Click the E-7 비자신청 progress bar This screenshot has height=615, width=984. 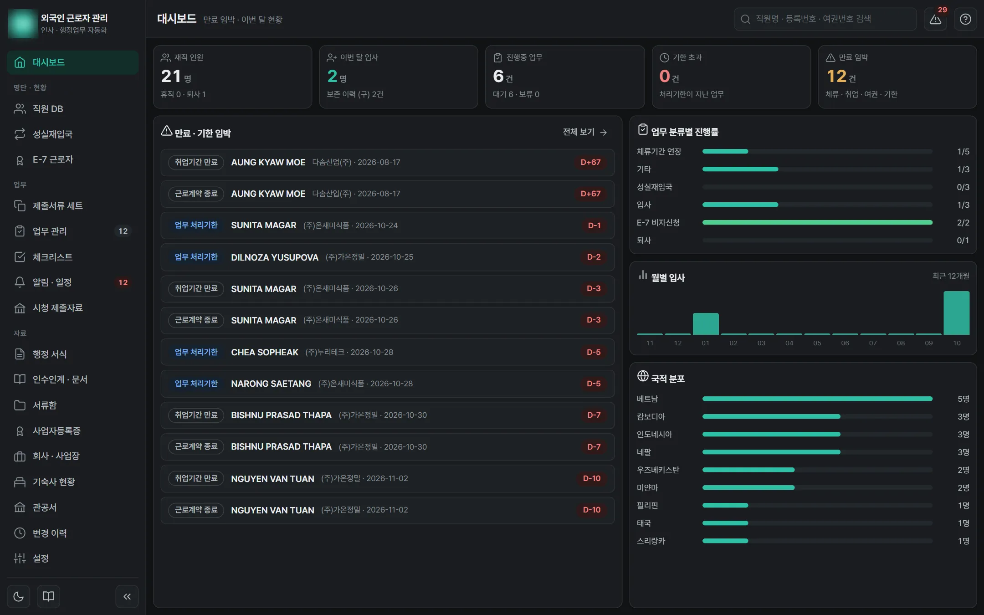[817, 222]
